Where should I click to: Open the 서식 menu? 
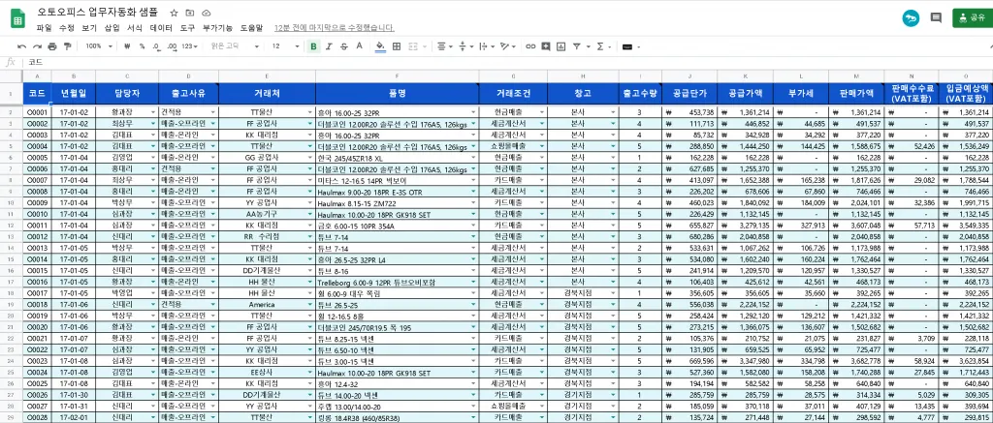[x=134, y=28]
